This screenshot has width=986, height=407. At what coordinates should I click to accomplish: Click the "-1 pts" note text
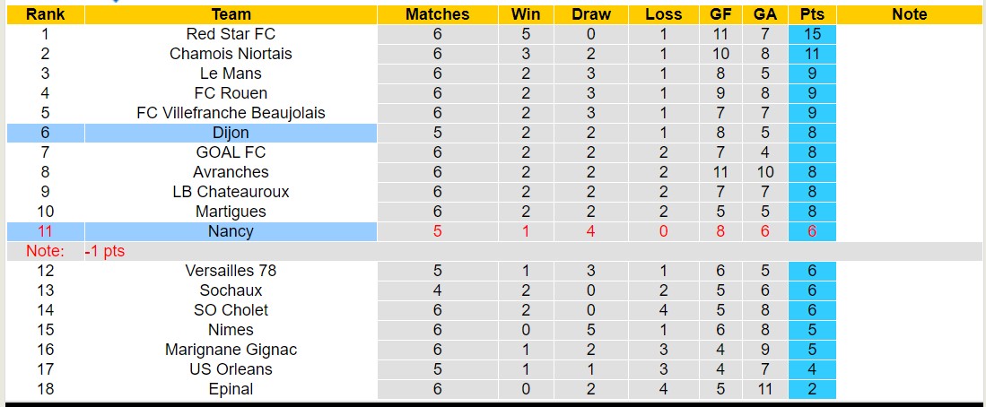(x=104, y=251)
